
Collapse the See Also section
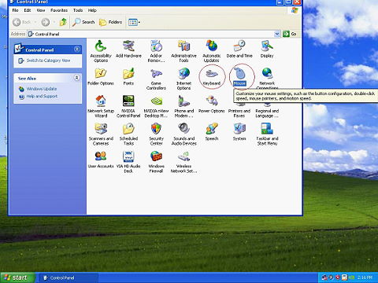(77, 78)
